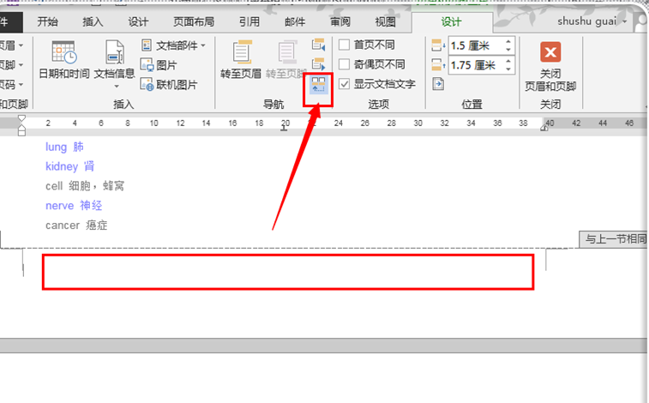Open the 文档信息 menu
The width and height of the screenshot is (649, 403).
click(114, 60)
